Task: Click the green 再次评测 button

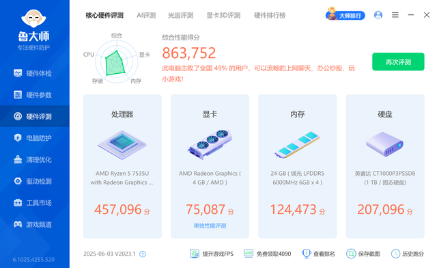Action: tap(398, 62)
